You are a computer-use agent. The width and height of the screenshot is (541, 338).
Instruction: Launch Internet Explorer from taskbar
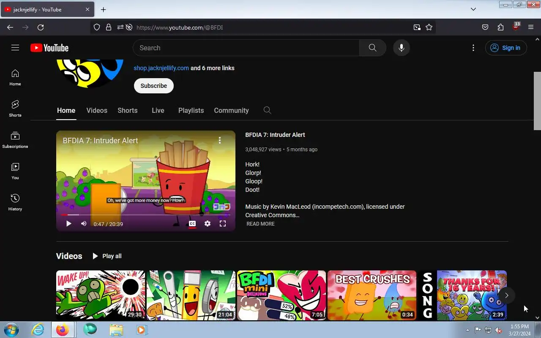click(38, 330)
